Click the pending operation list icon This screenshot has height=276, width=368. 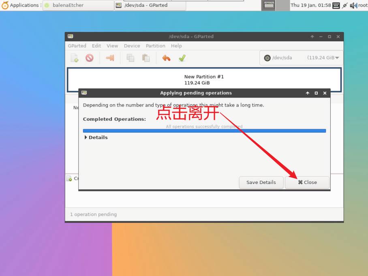(69, 178)
